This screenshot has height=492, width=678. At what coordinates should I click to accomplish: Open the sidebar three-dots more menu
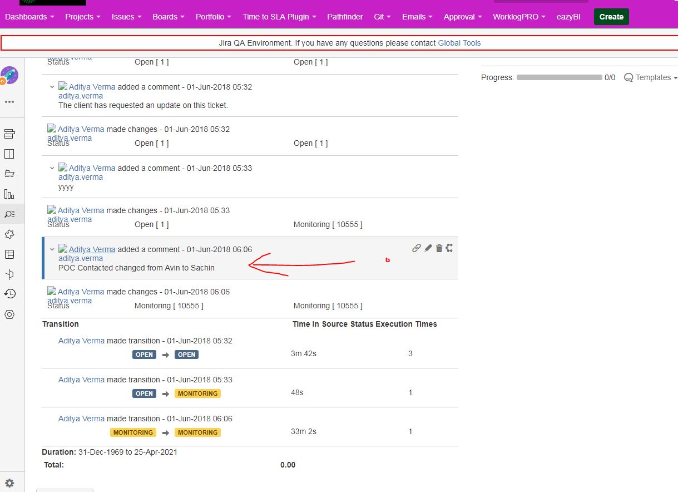[x=9, y=102]
